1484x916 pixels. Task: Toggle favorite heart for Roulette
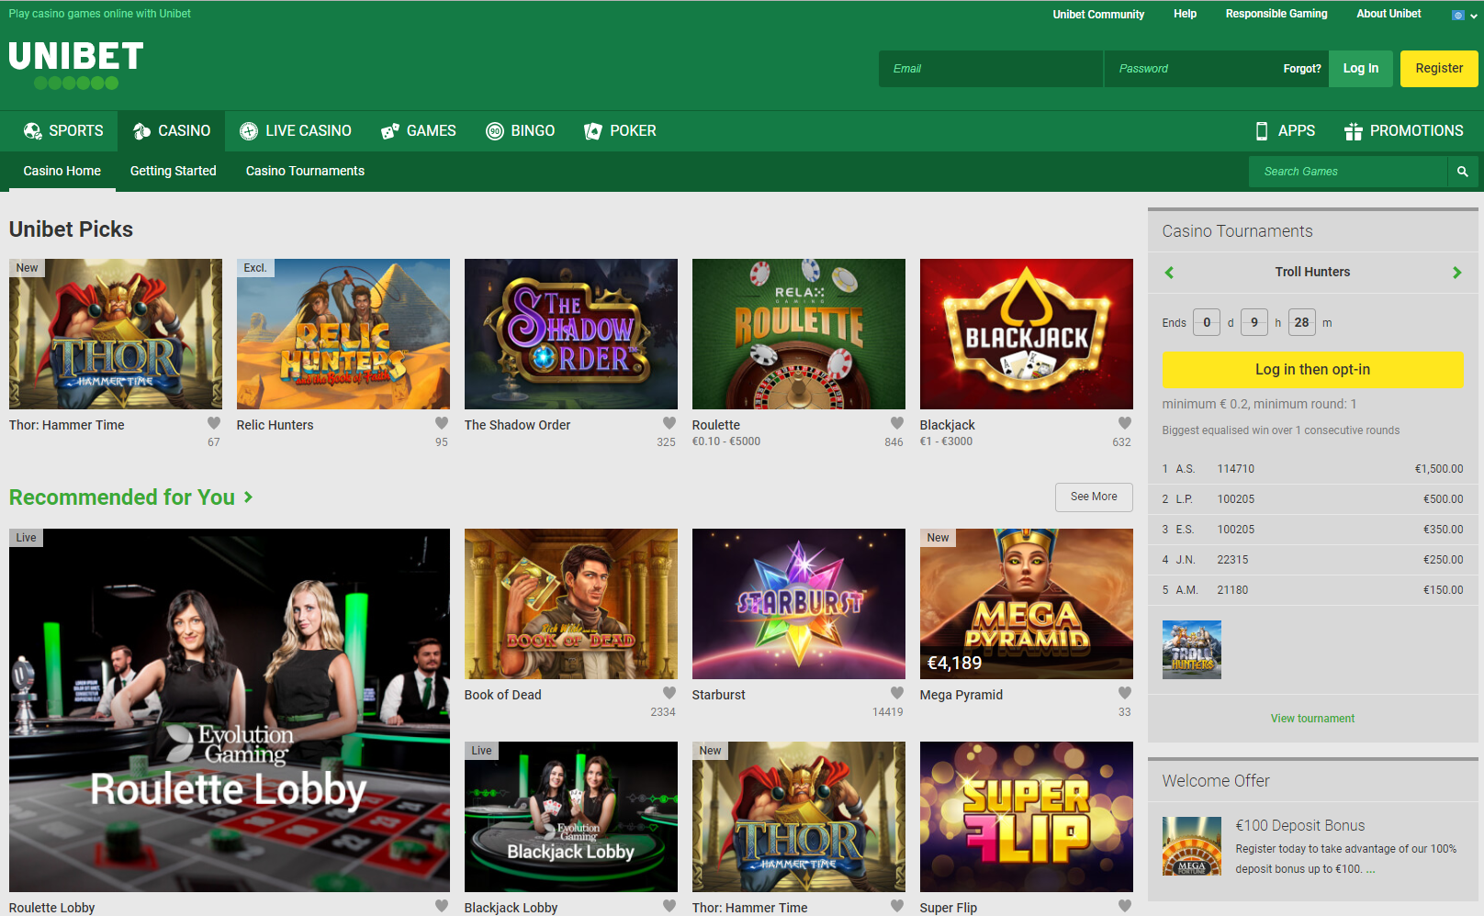897,423
